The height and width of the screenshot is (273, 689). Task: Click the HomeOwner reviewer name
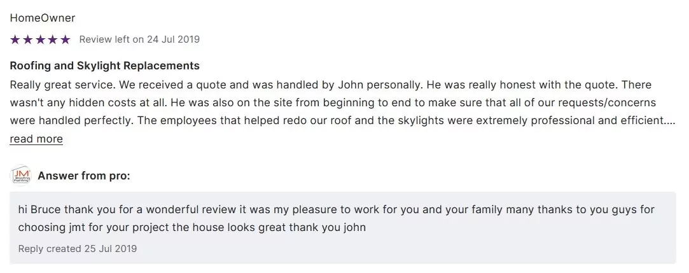click(43, 18)
